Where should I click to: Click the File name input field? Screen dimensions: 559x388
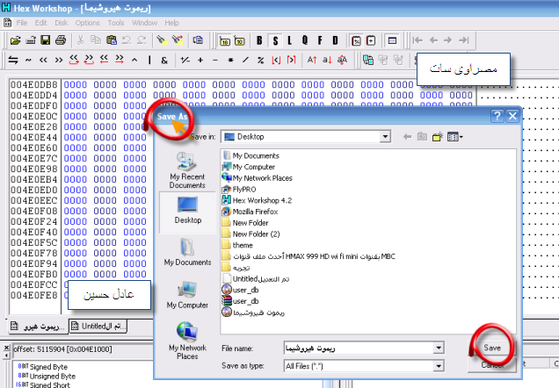359,348
